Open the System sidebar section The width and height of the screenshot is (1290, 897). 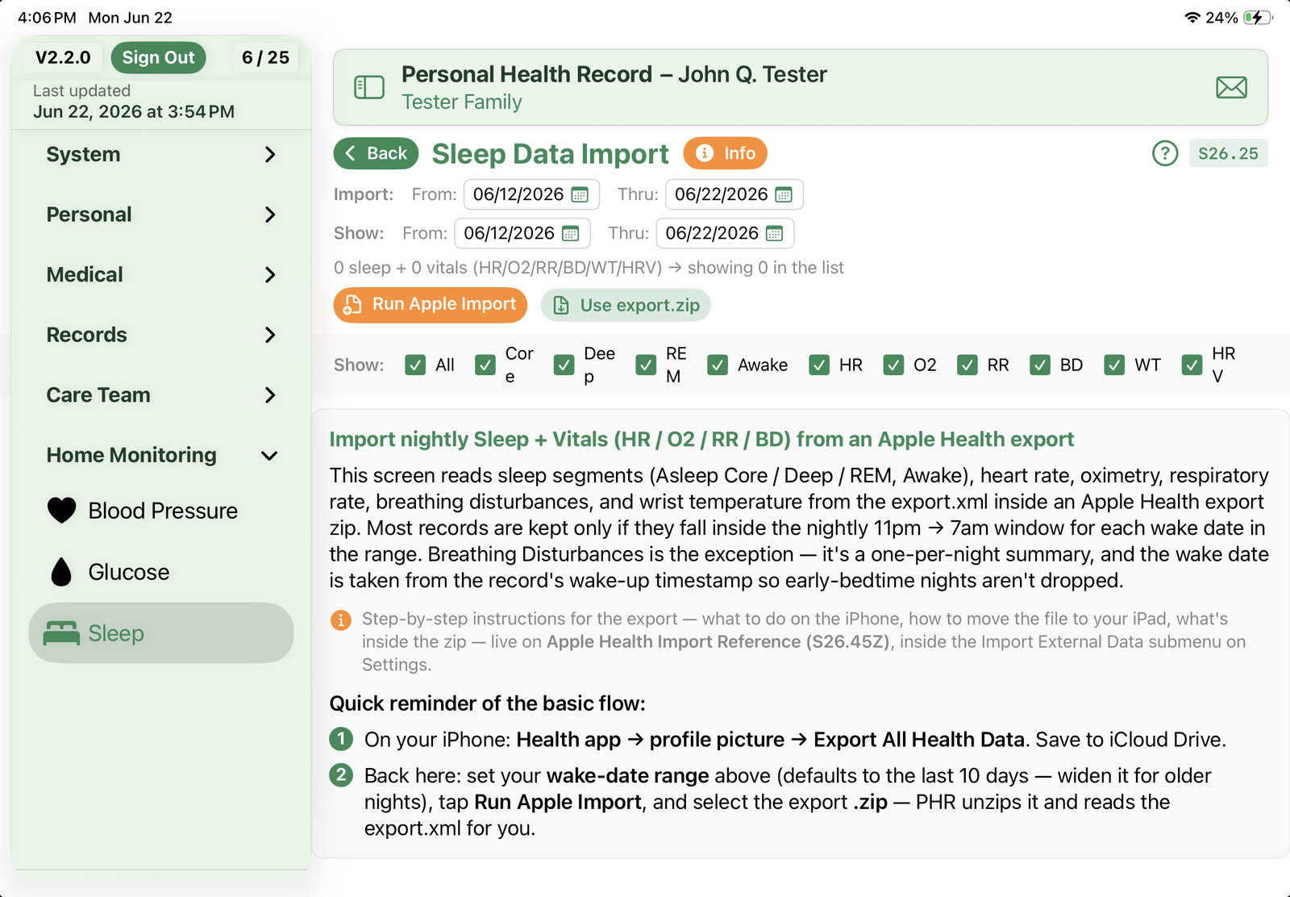pos(161,154)
